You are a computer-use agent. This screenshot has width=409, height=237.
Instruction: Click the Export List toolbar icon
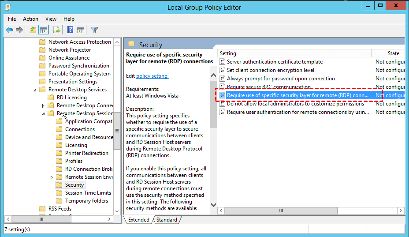56,30
